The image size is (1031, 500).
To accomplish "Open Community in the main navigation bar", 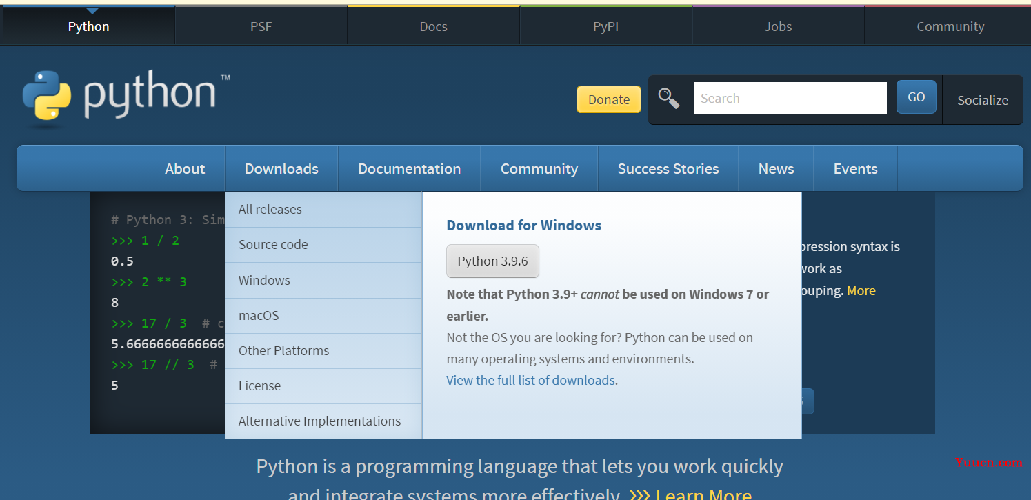I will 539,168.
